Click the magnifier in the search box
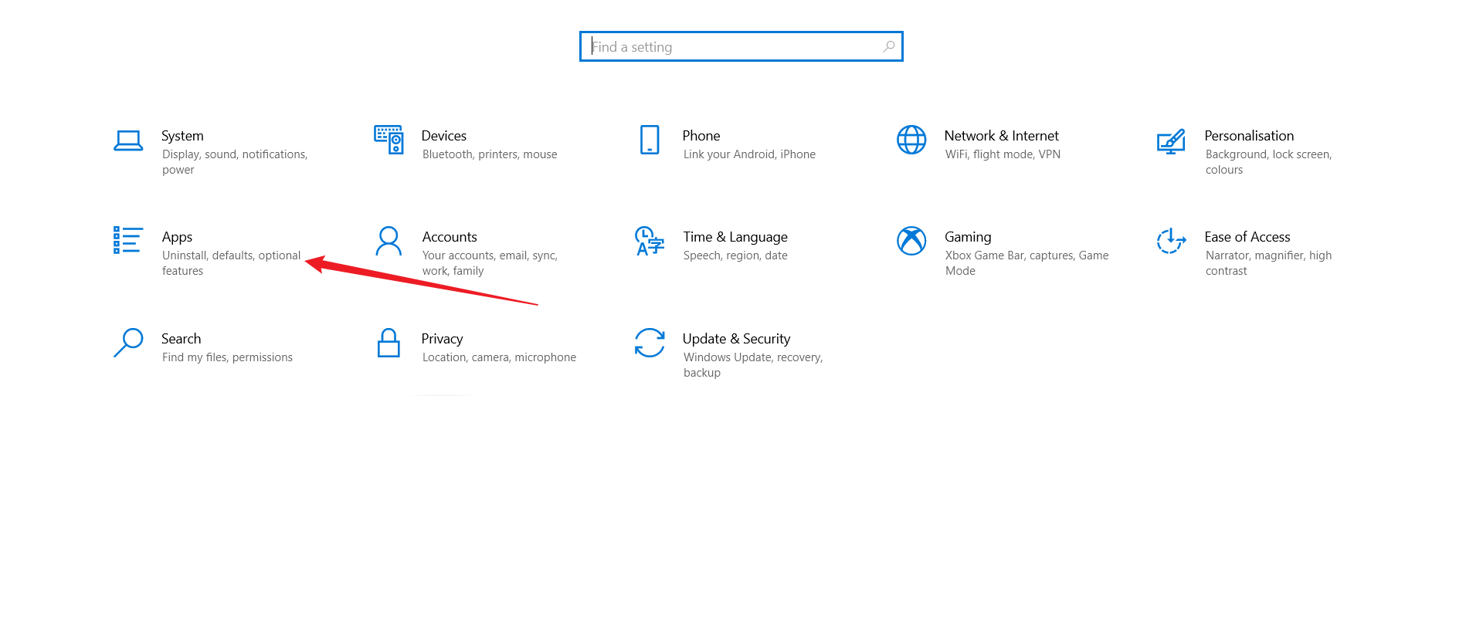Image resolution: width=1483 pixels, height=619 pixels. (x=889, y=46)
